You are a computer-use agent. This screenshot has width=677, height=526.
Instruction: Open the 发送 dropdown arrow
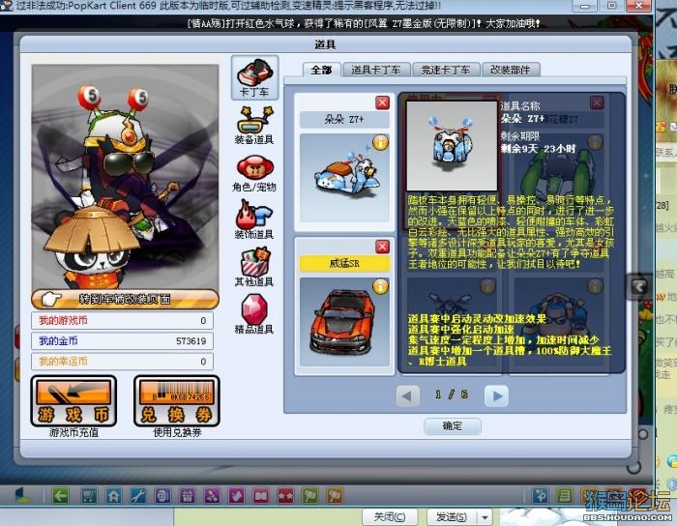pyautogui.click(x=485, y=517)
